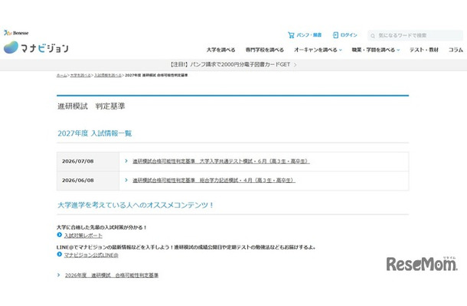This screenshot has width=467, height=306.
Task: Click the ログイン text link
Action: click(x=349, y=35)
